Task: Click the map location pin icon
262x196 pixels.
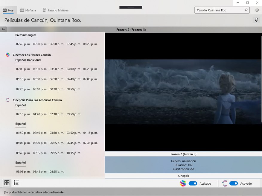Action: (x=256, y=20)
